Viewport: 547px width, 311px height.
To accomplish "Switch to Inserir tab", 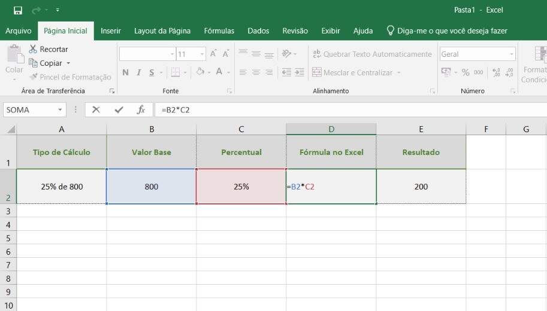I will click(111, 31).
